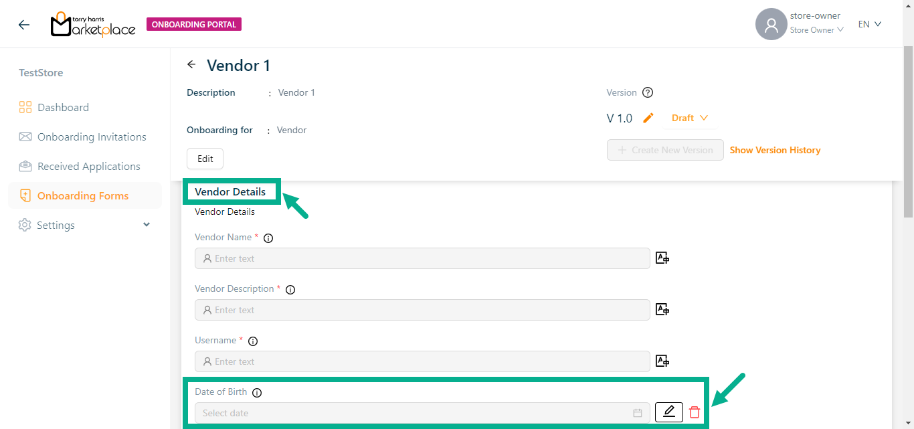Open the EN language dropdown
914x429 pixels.
[x=870, y=24]
